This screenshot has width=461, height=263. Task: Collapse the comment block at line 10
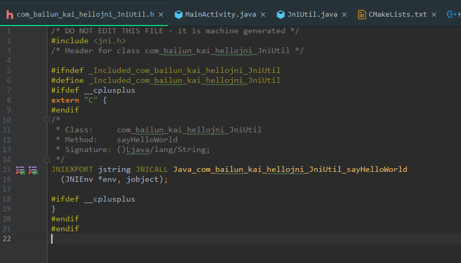coord(47,120)
